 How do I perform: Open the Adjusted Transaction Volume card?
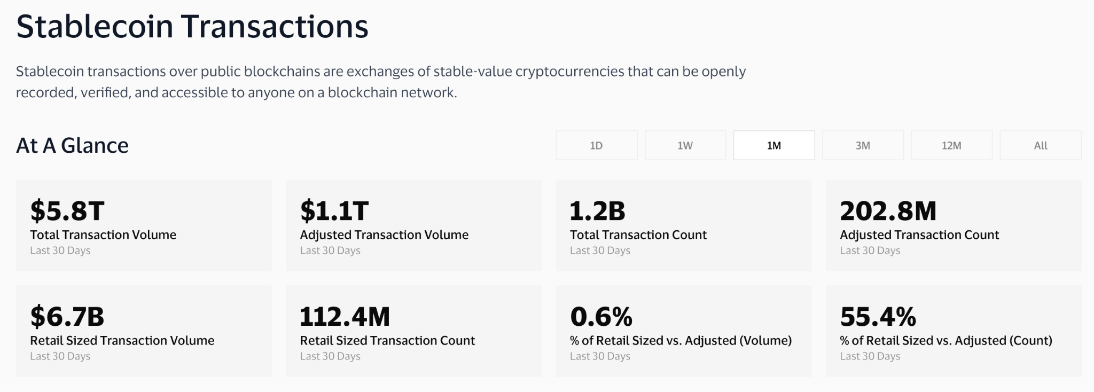pos(415,224)
